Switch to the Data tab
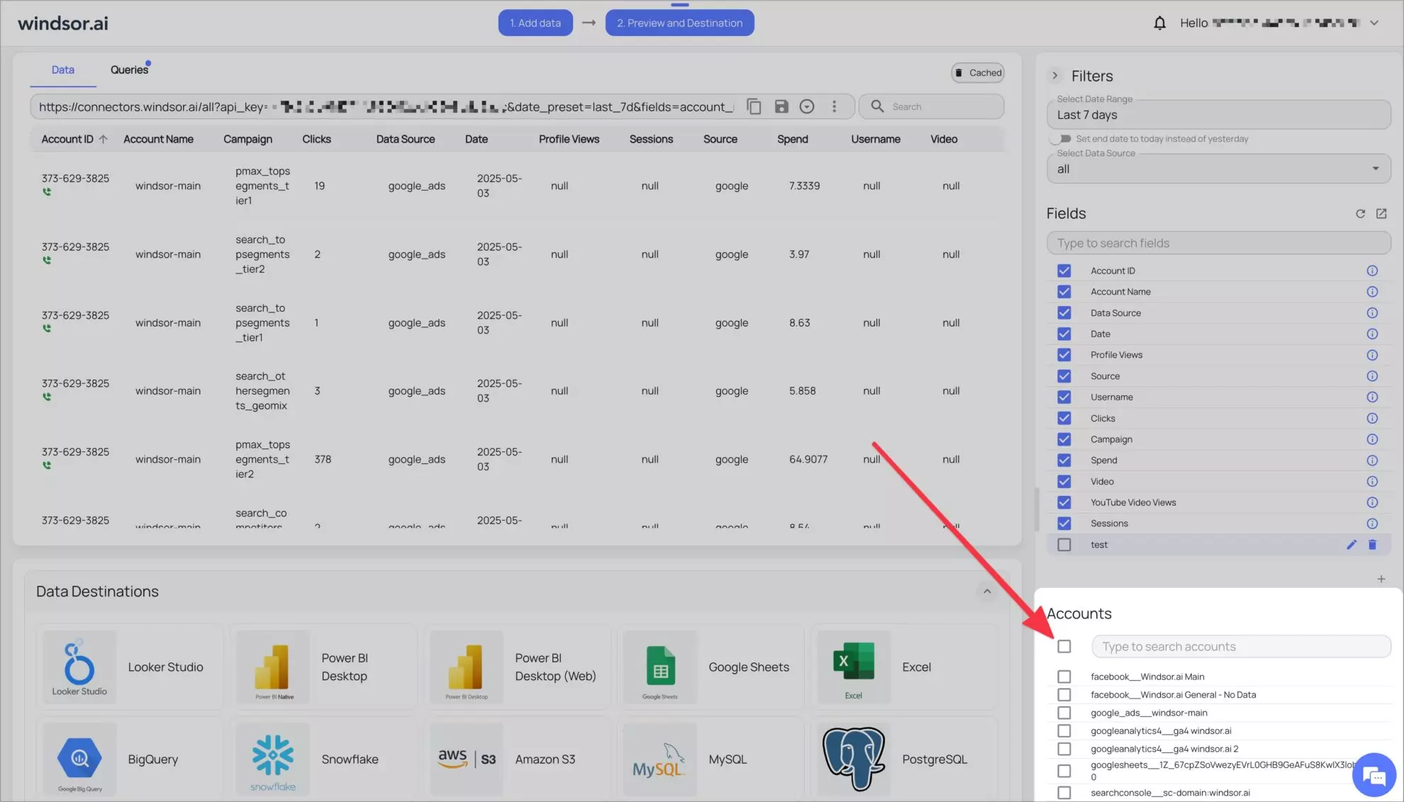The width and height of the screenshot is (1404, 802). click(x=63, y=69)
